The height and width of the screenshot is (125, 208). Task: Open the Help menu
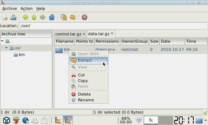pos(41,9)
